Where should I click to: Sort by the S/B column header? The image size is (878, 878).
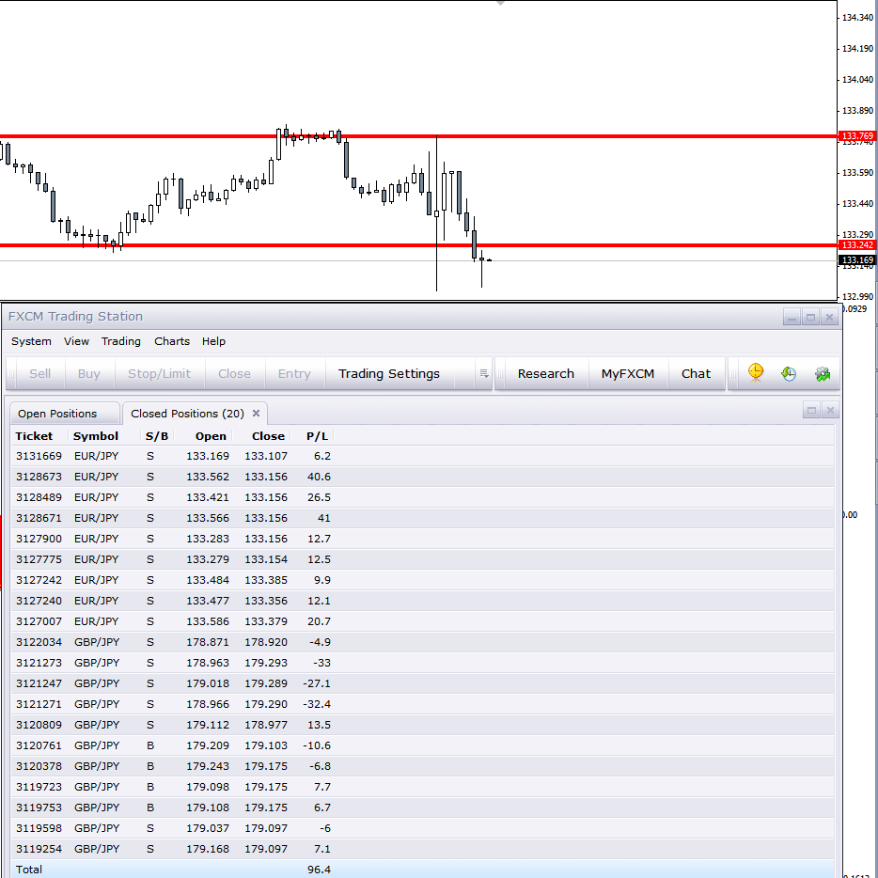157,436
